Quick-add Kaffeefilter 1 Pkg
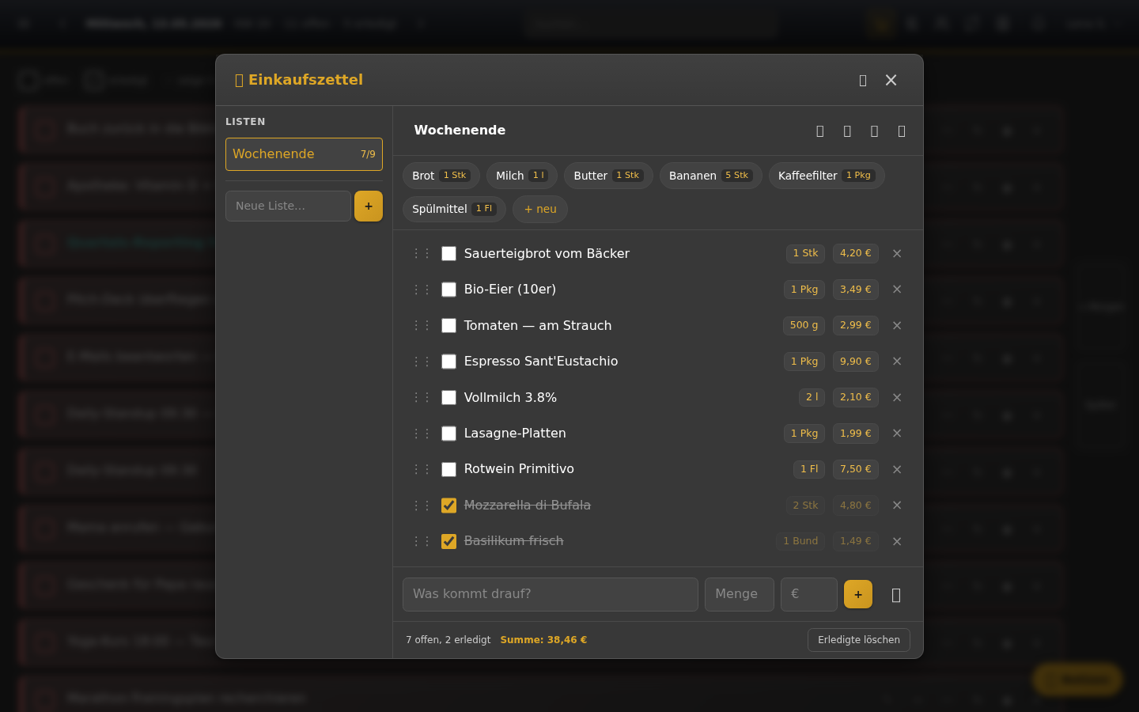 pyautogui.click(x=827, y=176)
